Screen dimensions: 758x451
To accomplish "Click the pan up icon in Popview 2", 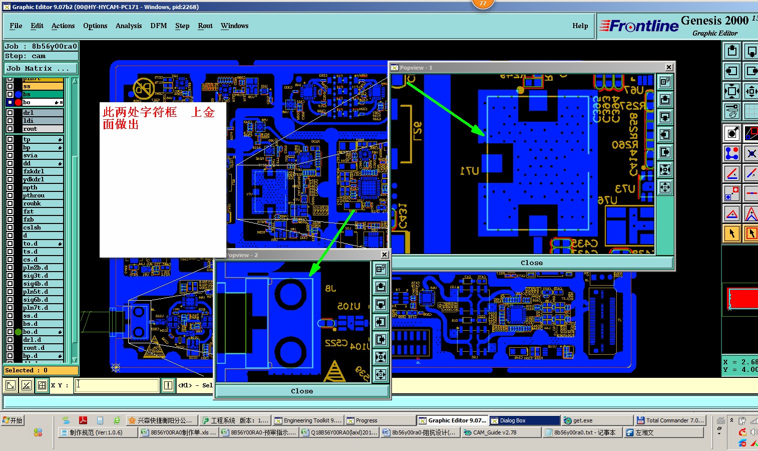I will 381,287.
